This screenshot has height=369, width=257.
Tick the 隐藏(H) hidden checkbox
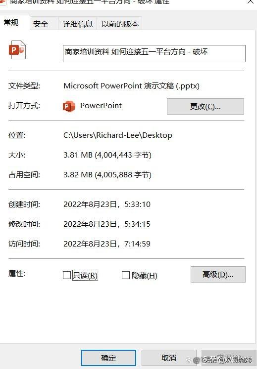pos(126,275)
